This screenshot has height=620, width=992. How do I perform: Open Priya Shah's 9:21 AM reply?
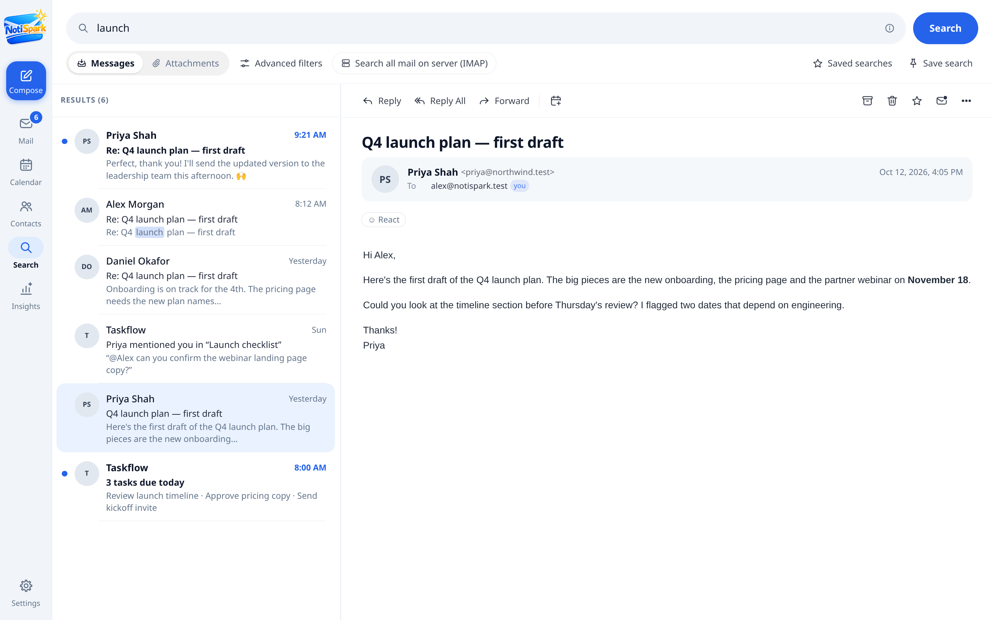click(x=196, y=155)
